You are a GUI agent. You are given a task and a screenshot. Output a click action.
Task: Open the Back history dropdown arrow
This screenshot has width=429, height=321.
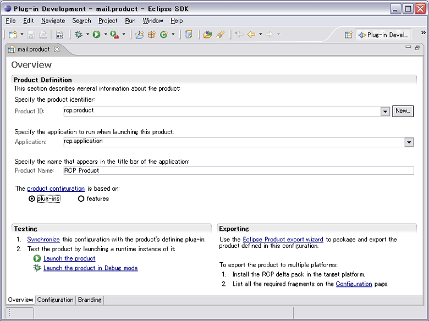(x=261, y=35)
